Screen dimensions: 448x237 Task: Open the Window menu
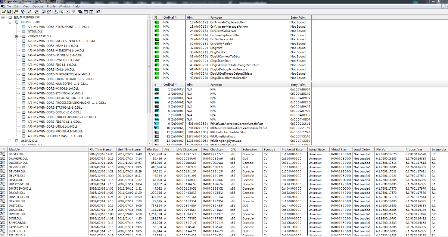tap(64, 6)
